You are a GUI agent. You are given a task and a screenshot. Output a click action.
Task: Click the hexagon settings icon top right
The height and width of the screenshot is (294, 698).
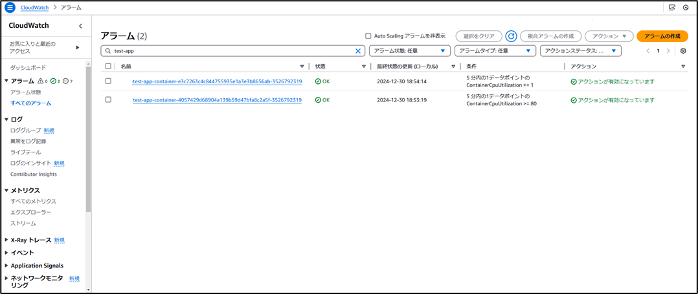686,8
